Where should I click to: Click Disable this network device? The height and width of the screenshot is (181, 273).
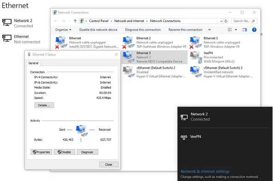[99, 30]
